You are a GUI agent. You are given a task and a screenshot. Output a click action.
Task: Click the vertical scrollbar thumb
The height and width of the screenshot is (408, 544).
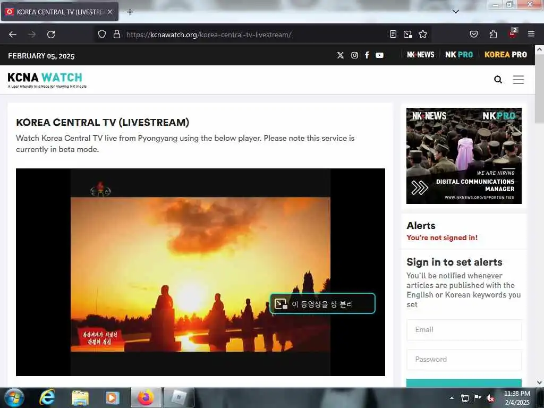[x=540, y=89]
